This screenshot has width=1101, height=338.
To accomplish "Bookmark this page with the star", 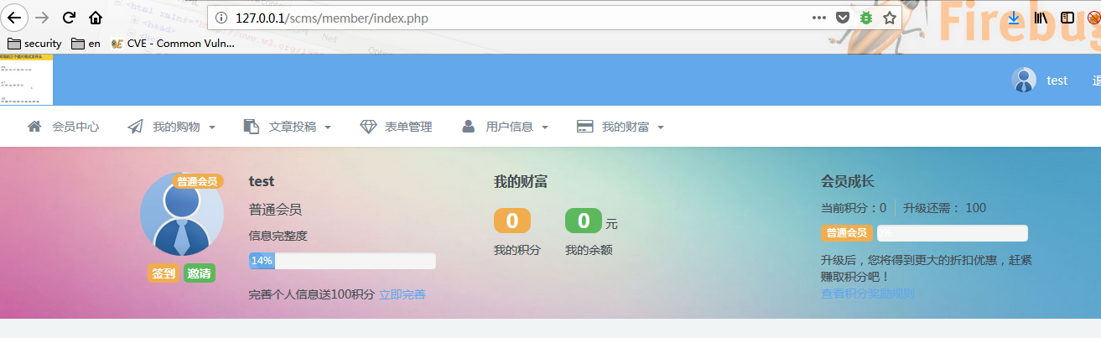I will point(889,18).
